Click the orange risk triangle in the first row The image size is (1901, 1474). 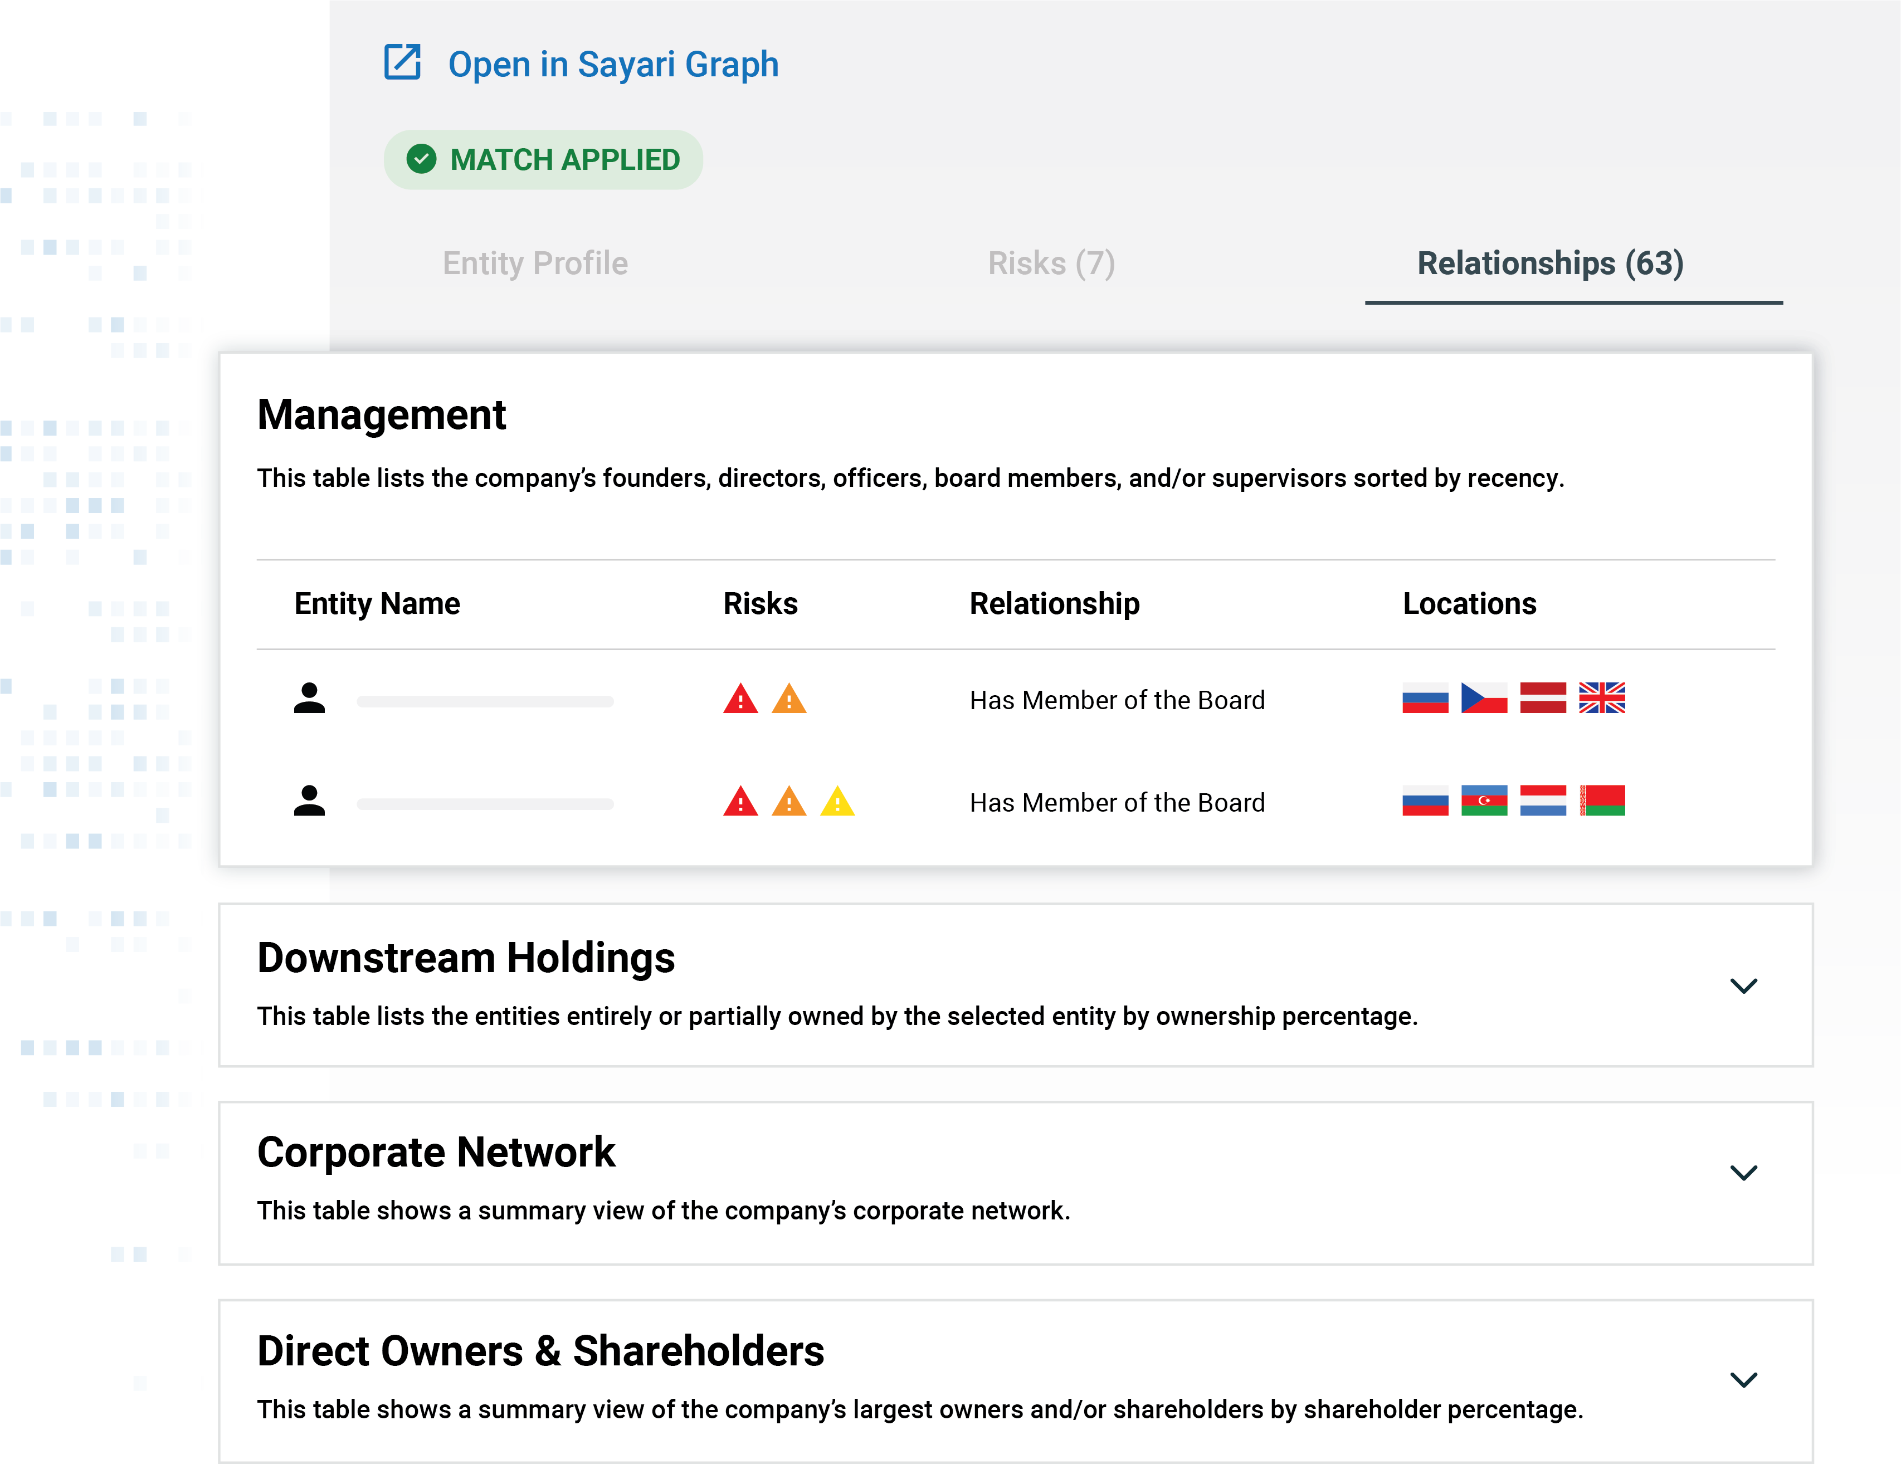pos(789,699)
